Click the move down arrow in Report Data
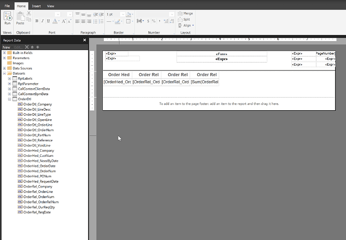The width and height of the screenshot is (346, 240). (38, 47)
